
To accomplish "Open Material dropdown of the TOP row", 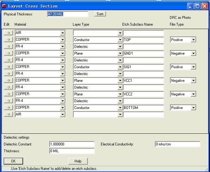I will point(63,40).
